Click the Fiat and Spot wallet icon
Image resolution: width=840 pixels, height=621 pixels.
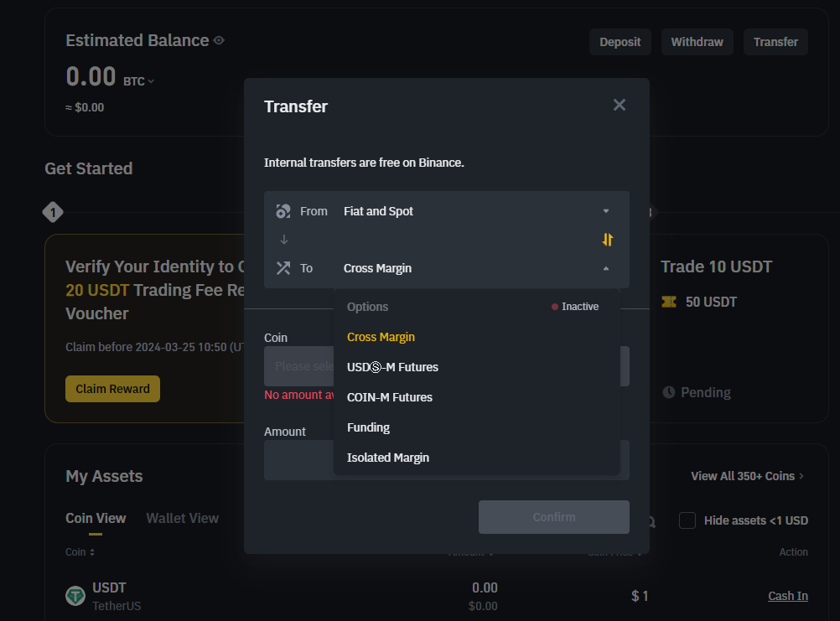[283, 211]
